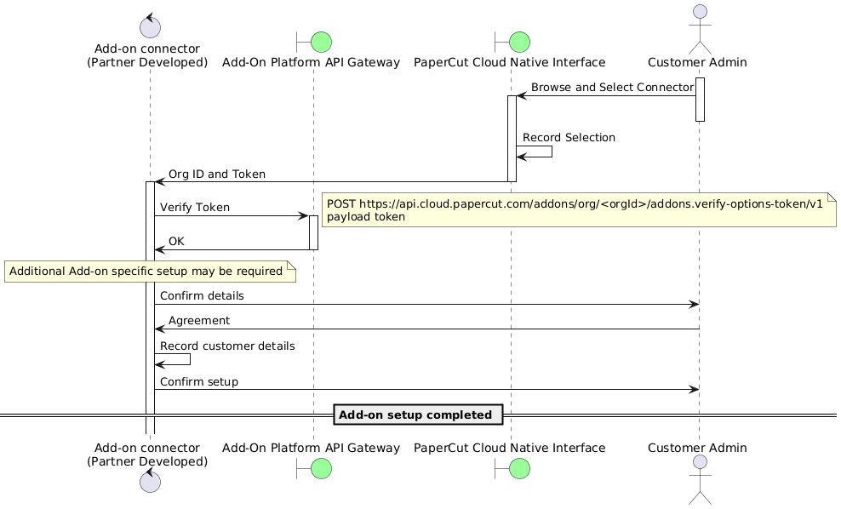This screenshot has width=841, height=509.
Task: Click the 'Add-on setup completed' divider label
Action: (415, 415)
